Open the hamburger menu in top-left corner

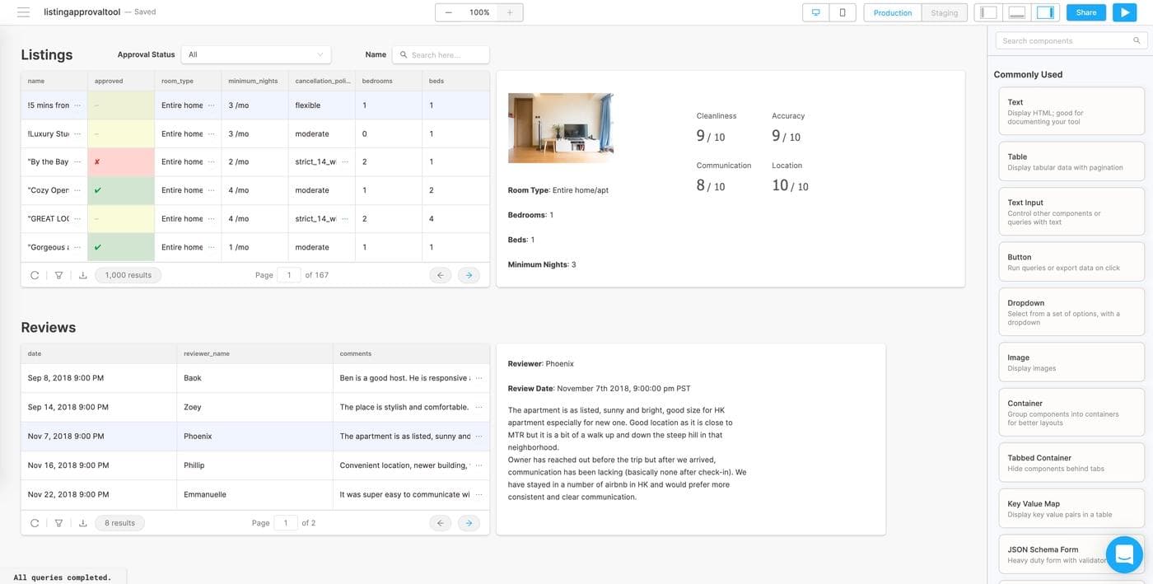(x=23, y=12)
